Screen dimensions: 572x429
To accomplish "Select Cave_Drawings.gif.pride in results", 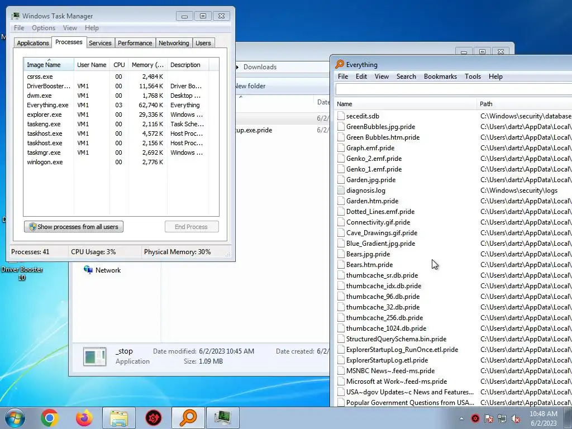I will pyautogui.click(x=382, y=233).
